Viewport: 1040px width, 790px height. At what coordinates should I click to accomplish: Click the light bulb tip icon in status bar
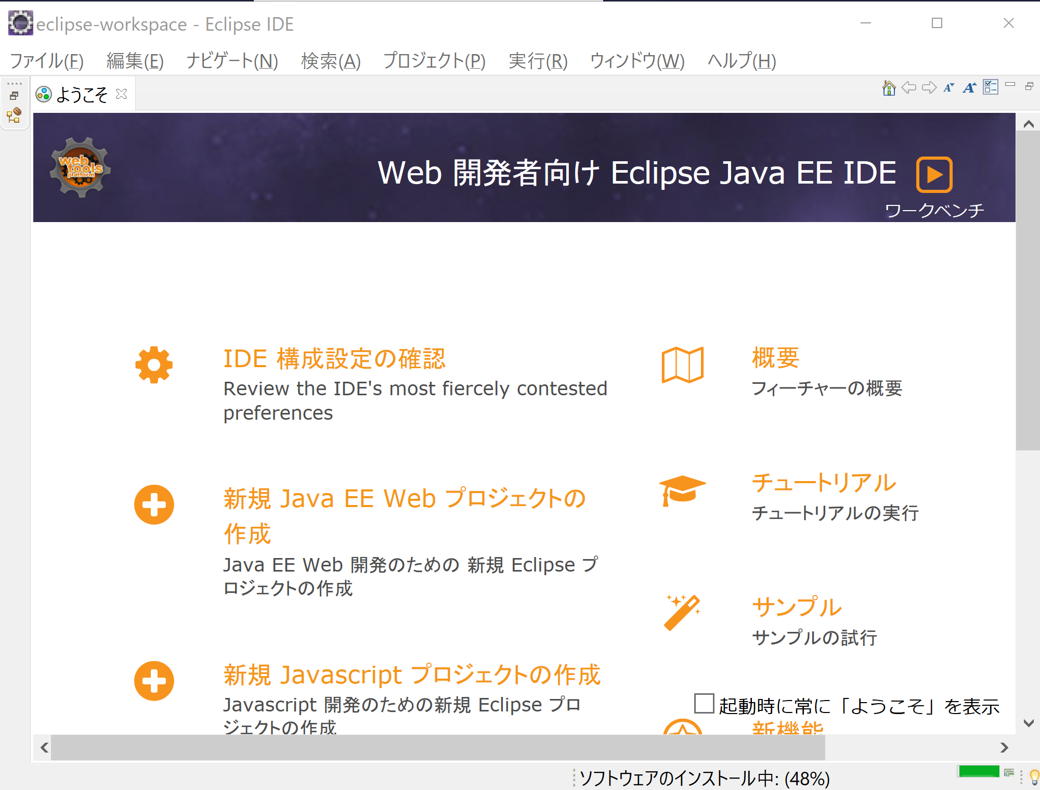coord(1034,777)
